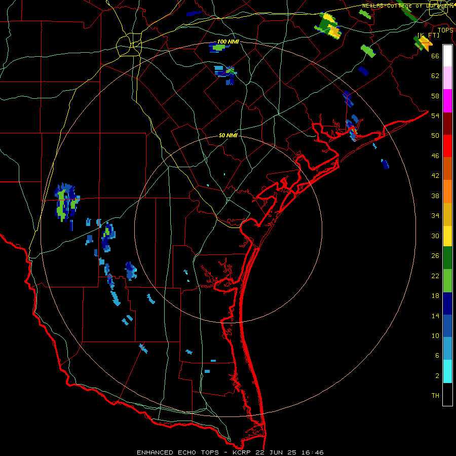This screenshot has width=456, height=456.
Task: Click the "2" scale value
Action: coord(437,375)
